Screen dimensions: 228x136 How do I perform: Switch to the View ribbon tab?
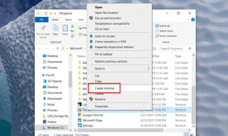[81, 20]
